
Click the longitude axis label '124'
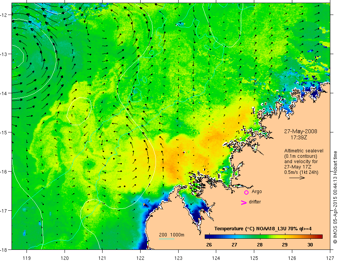tap(216, 258)
